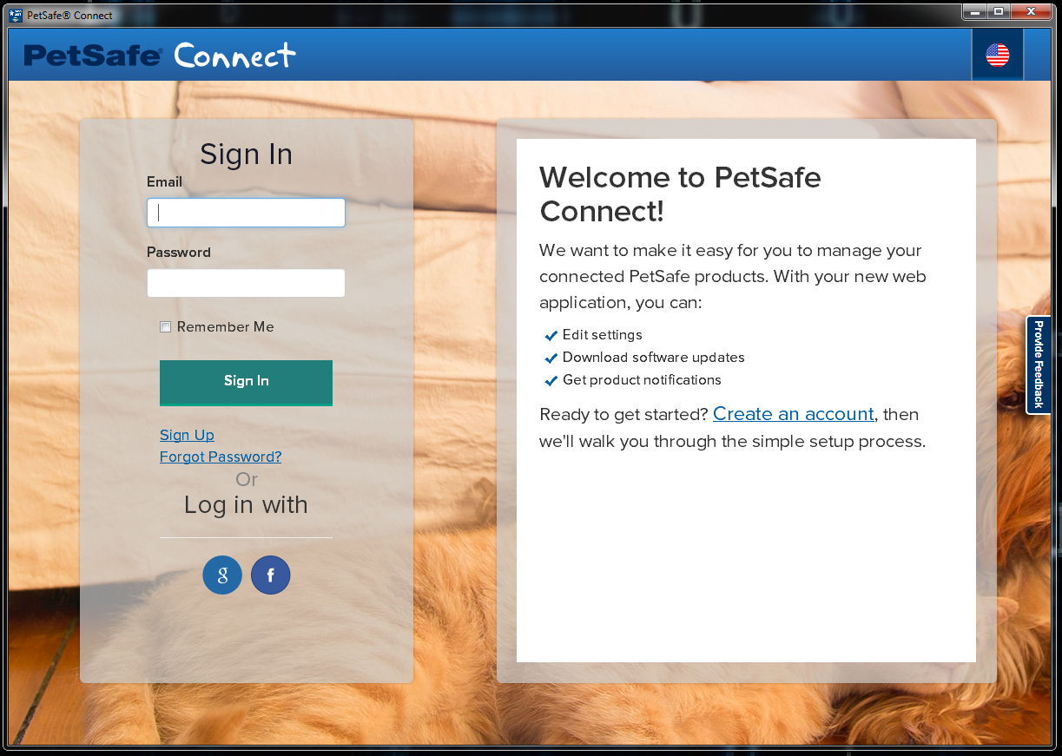
Task: Close the PetSafe Connect window
Action: point(1031,12)
